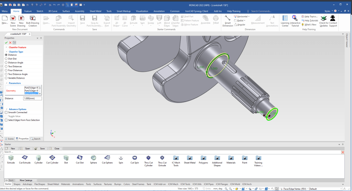Select the Cut Extrude shape in catalog

point(25,158)
